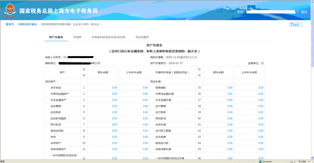Click the 返回 back button

[x=296, y=24]
